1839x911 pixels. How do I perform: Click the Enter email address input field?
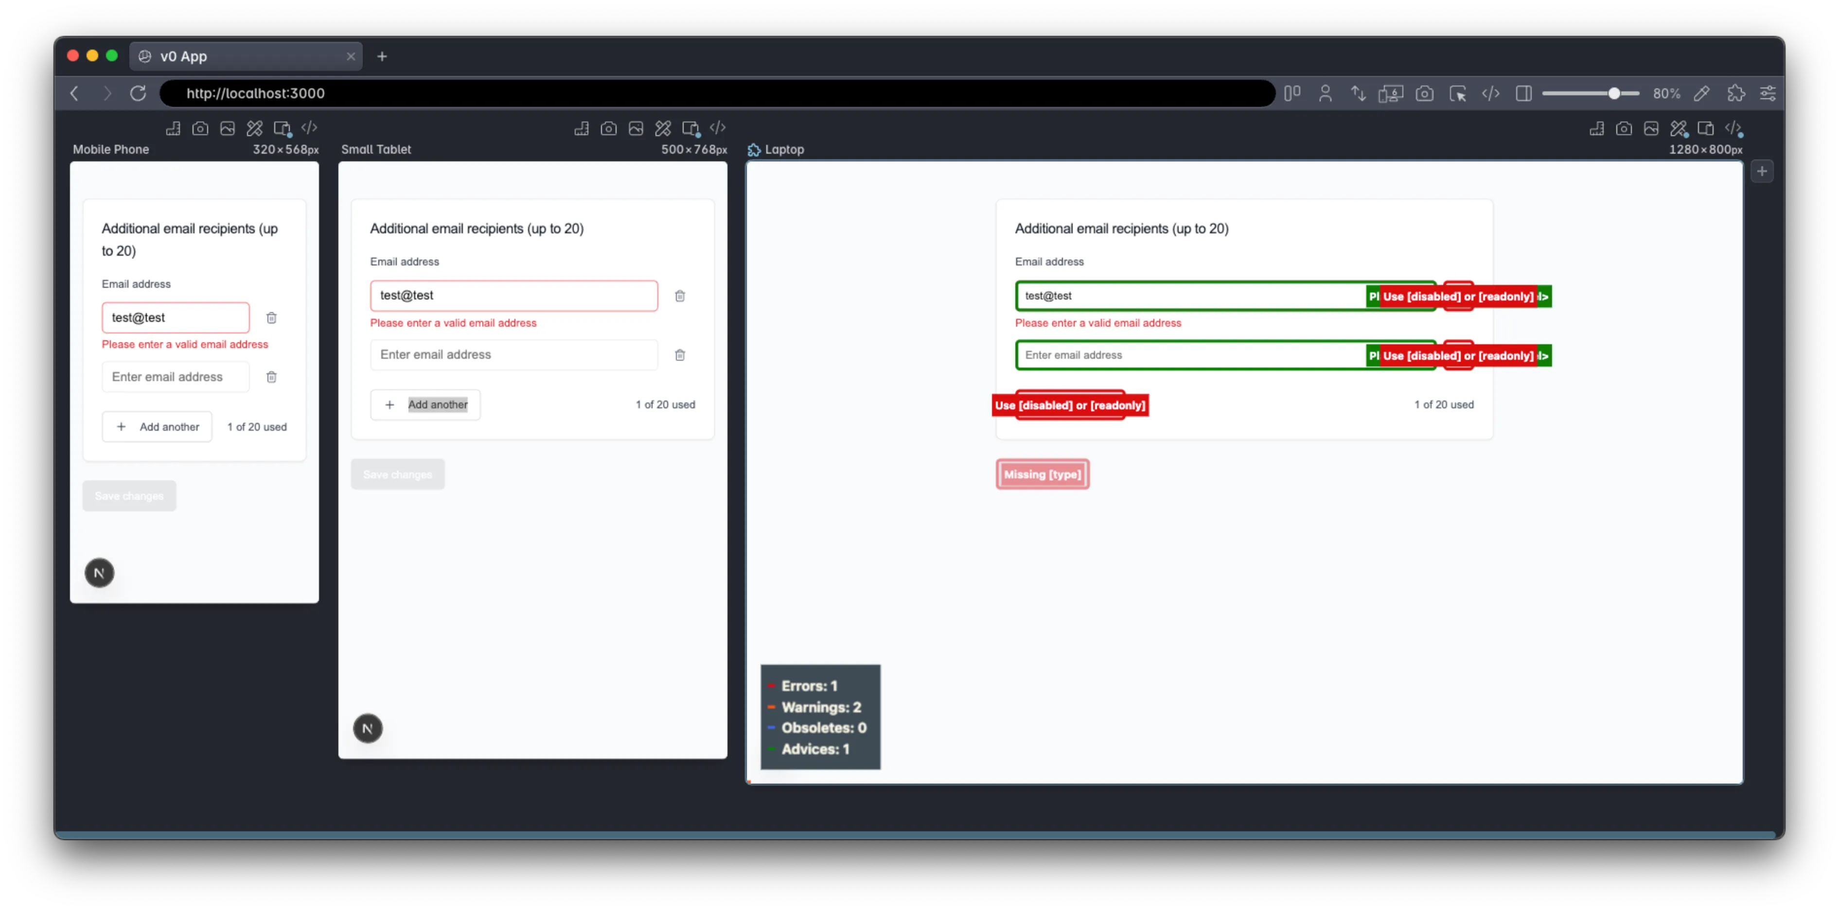coord(175,376)
